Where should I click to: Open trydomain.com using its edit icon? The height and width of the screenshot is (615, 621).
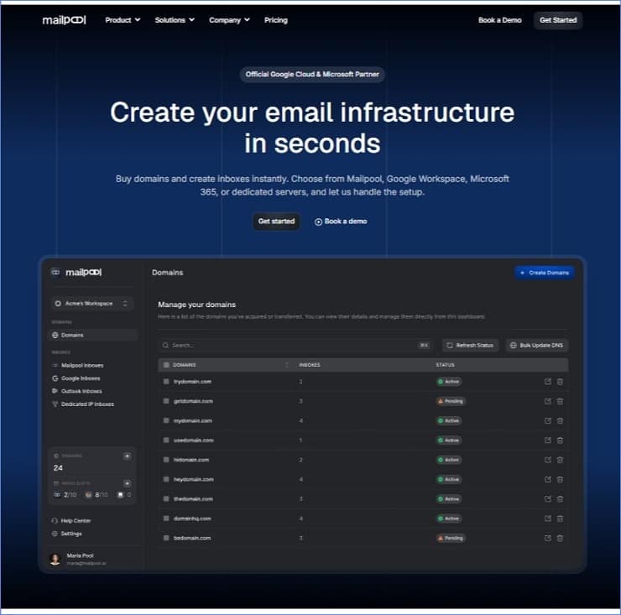[x=548, y=382]
